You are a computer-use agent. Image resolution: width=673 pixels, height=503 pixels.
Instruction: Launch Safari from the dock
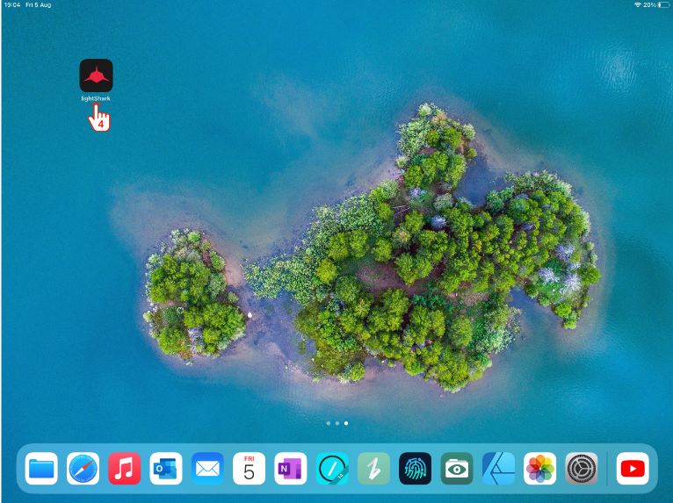83,468
